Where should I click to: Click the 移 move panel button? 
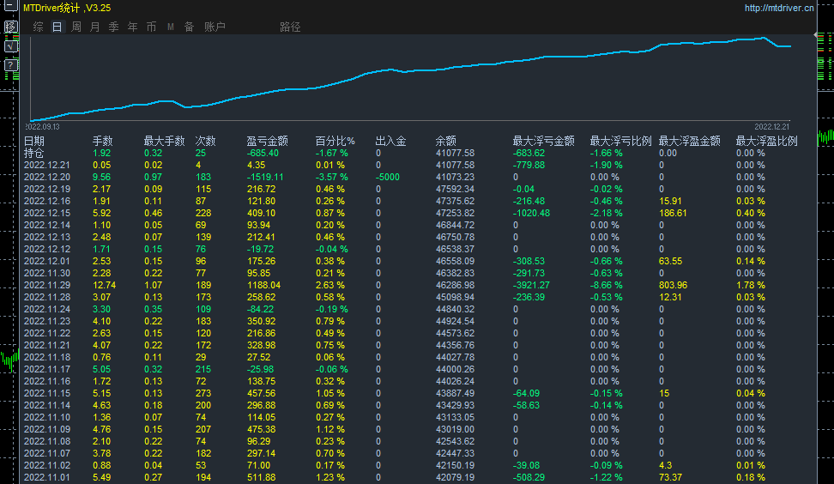coord(10,26)
